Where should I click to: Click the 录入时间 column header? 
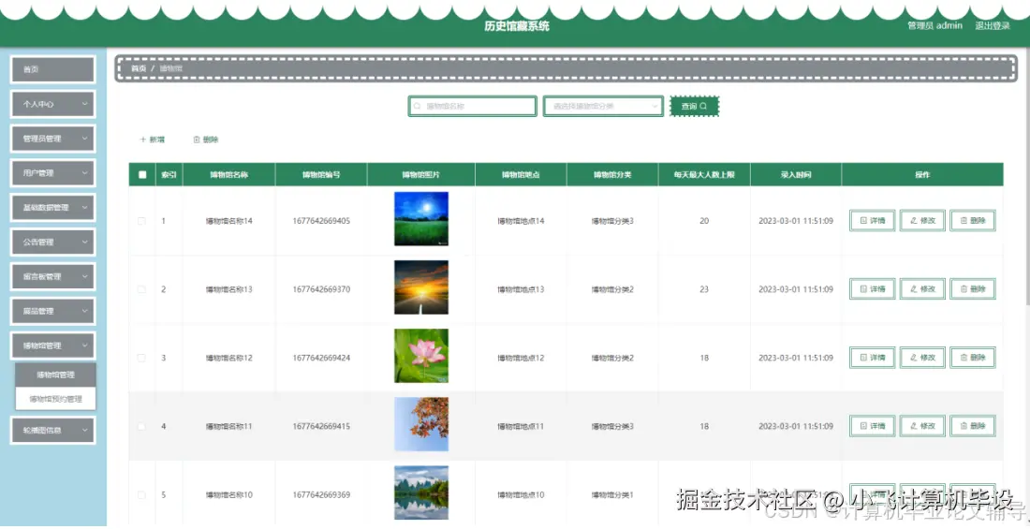pyautogui.click(x=796, y=175)
